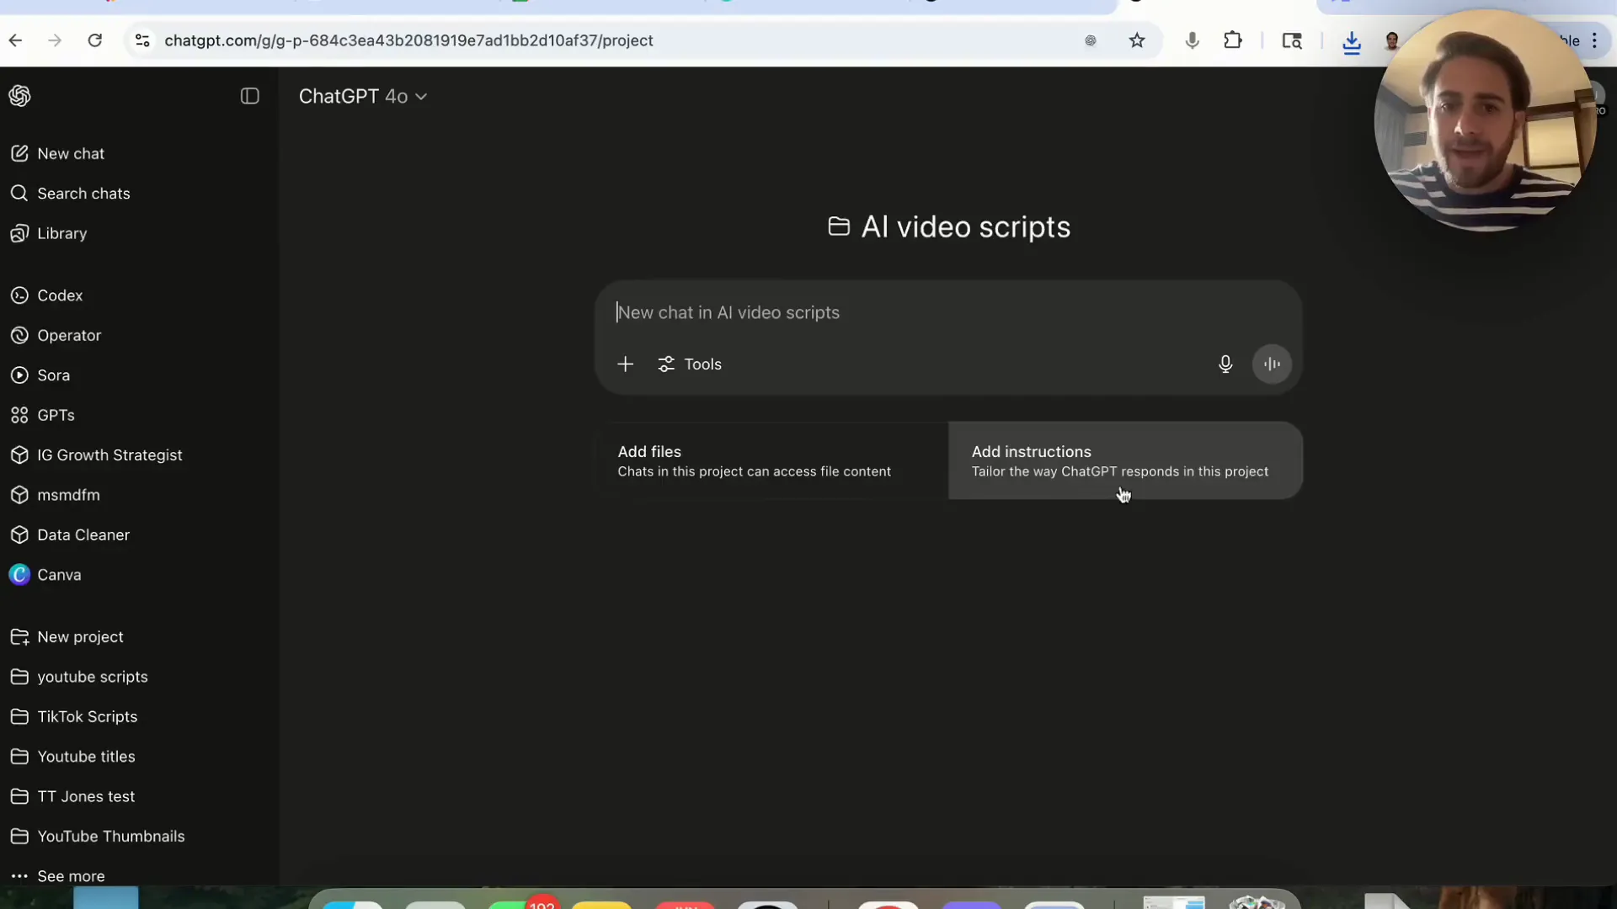The height and width of the screenshot is (909, 1617).
Task: Click Add instructions card
Action: coord(1125,461)
